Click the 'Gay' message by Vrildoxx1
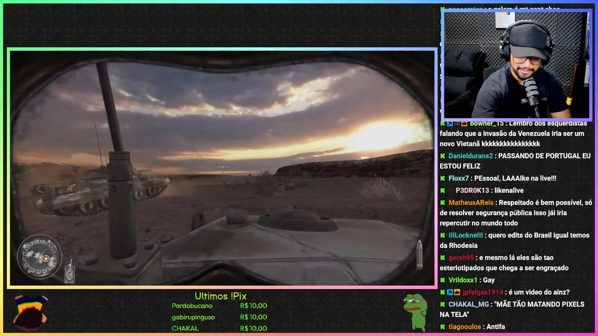This screenshot has width=598, height=336. [x=489, y=280]
